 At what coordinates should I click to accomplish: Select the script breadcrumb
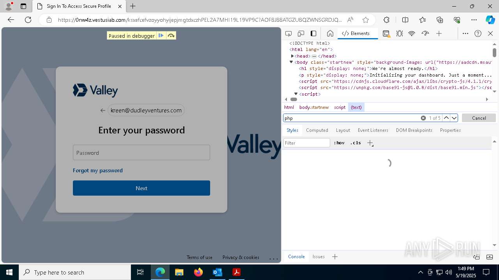click(x=340, y=107)
